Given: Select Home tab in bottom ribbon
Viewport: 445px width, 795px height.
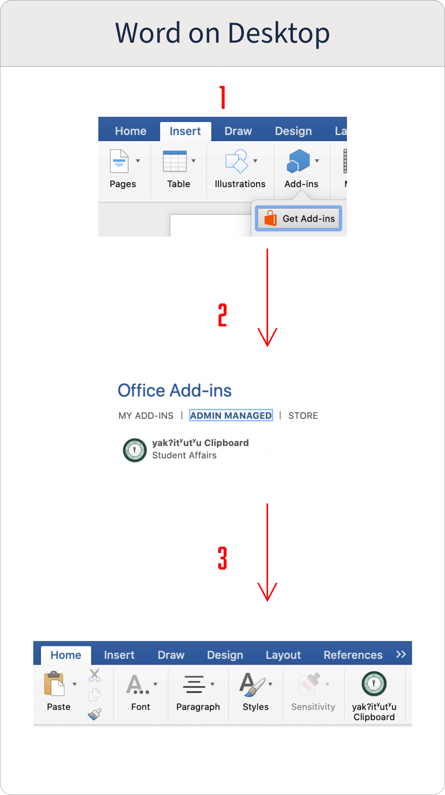Looking at the screenshot, I should [x=66, y=655].
